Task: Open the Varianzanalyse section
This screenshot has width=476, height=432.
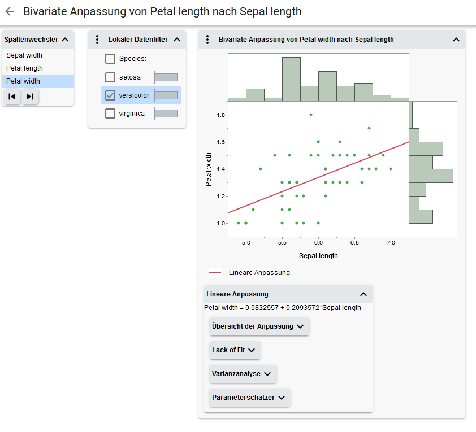Action: pos(243,374)
